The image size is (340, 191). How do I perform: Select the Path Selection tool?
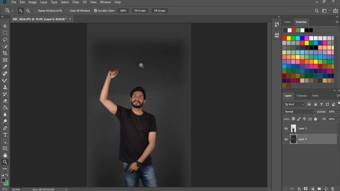click(5, 142)
